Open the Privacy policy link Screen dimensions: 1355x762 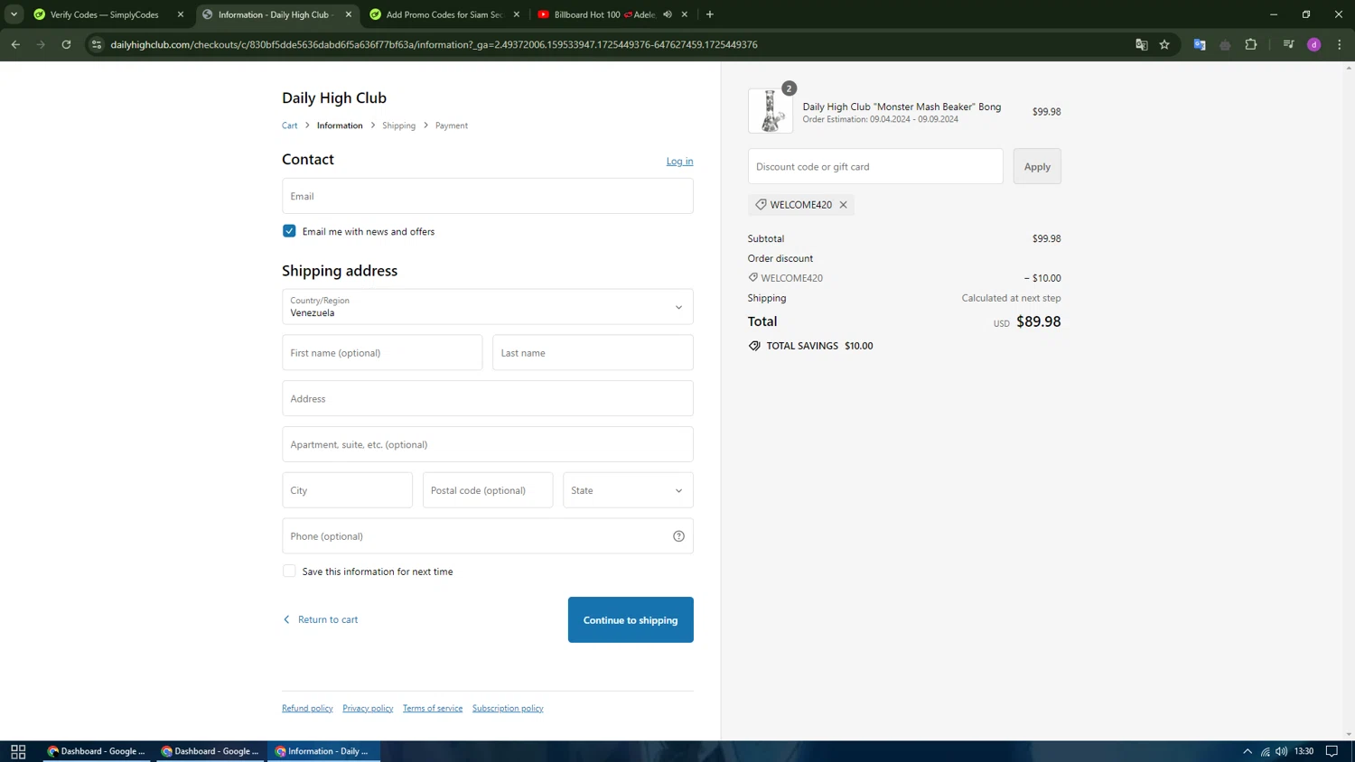[368, 709]
